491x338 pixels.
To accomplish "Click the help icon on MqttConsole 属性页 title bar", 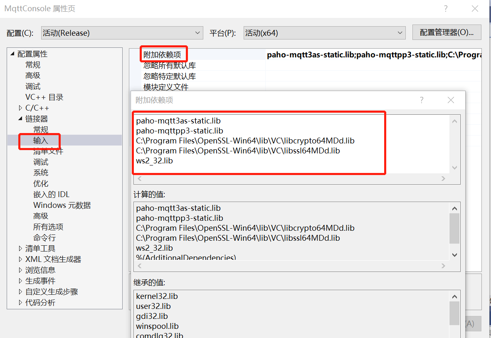I will pyautogui.click(x=445, y=8).
